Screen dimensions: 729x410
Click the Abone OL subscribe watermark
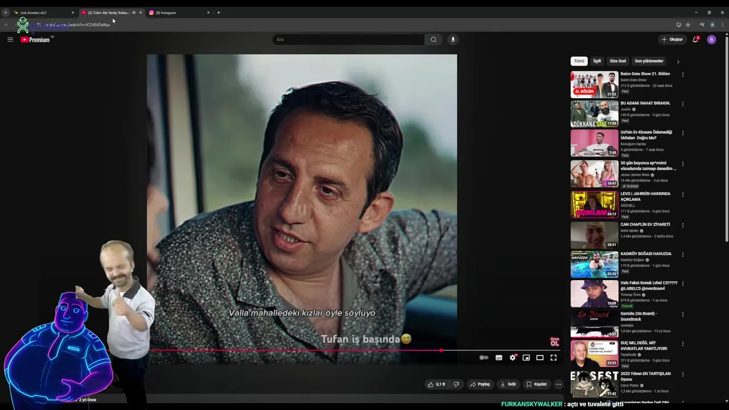(555, 342)
